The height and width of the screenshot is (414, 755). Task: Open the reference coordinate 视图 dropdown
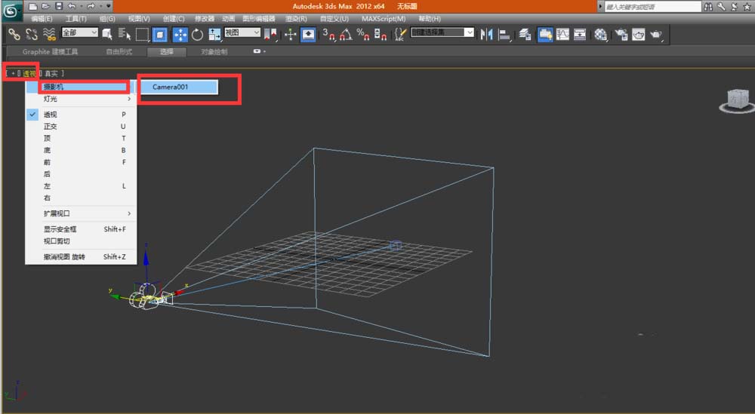point(242,32)
